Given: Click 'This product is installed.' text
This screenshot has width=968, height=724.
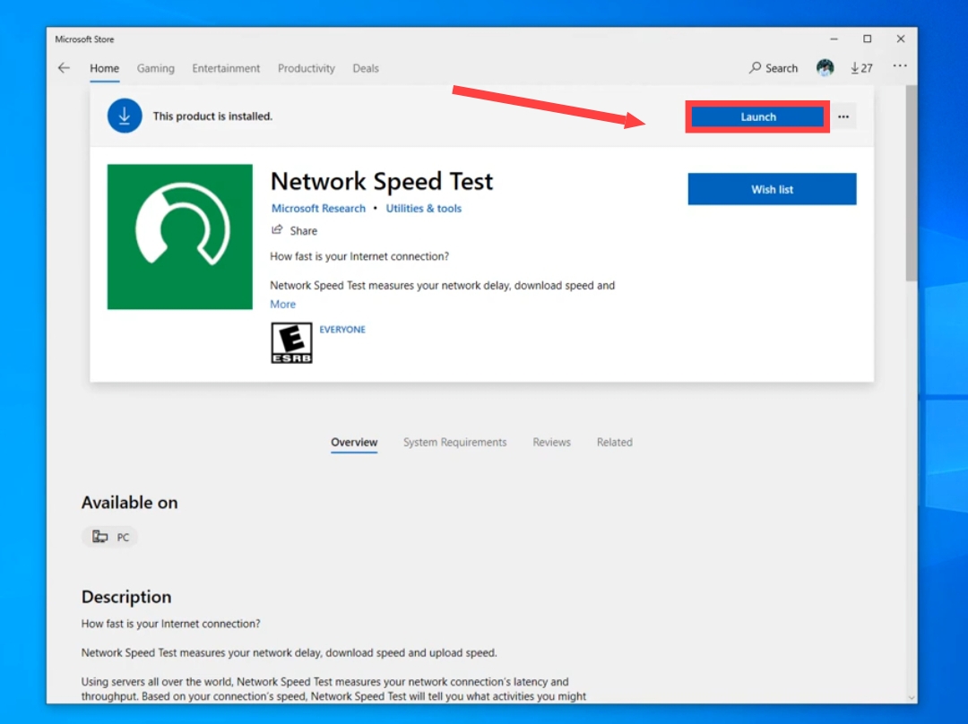Looking at the screenshot, I should (x=212, y=116).
